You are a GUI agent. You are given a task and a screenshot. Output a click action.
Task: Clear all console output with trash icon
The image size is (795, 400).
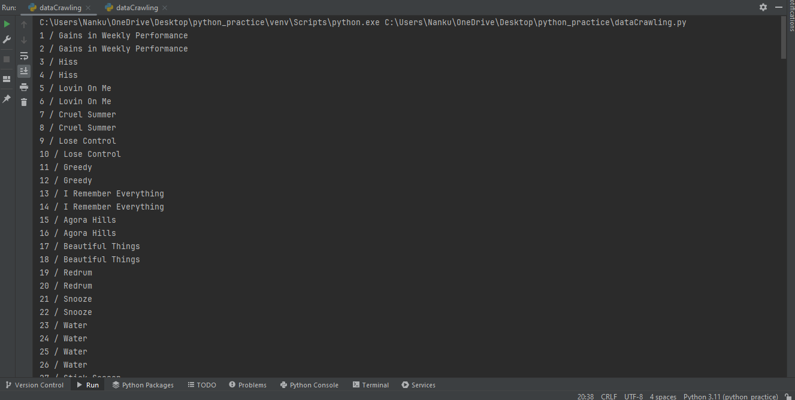coord(23,102)
